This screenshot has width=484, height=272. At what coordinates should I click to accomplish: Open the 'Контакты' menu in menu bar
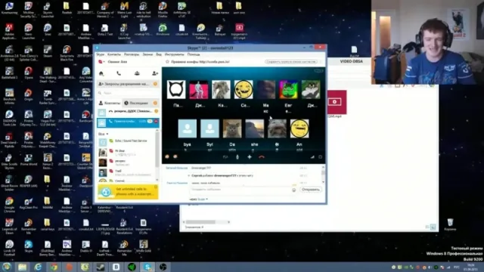114,54
